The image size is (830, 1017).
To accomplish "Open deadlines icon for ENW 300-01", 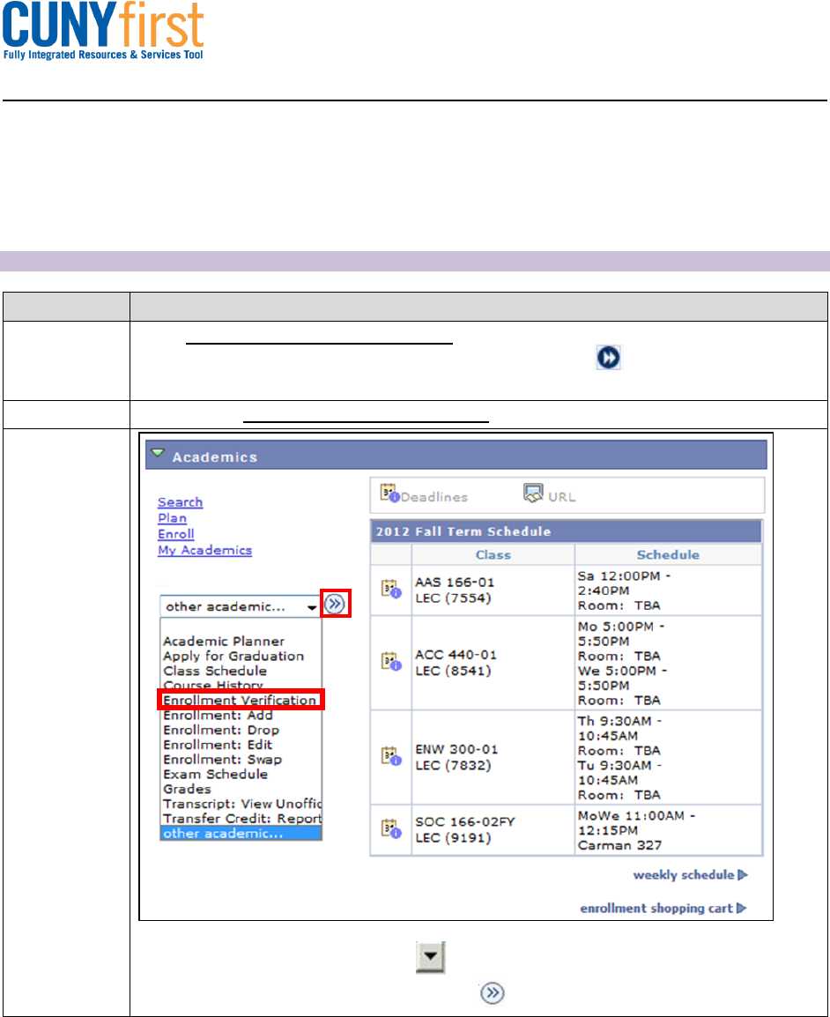I will point(390,756).
